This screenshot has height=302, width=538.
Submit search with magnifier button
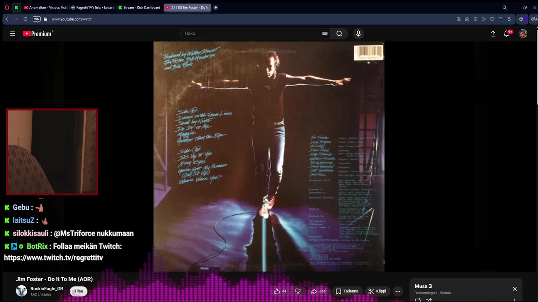coord(339,34)
